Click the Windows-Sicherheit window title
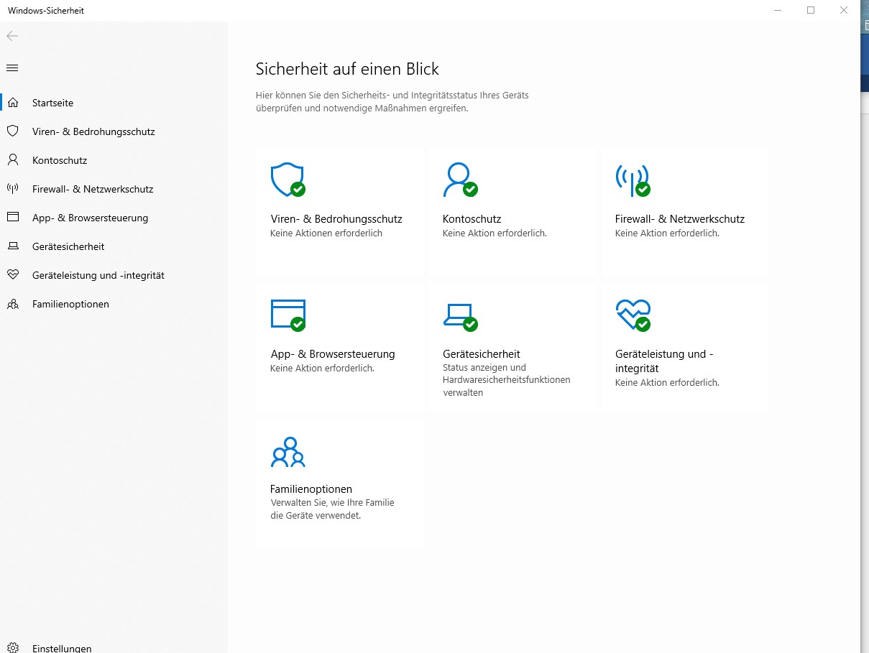Screen dimensions: 869x653 click(46, 11)
